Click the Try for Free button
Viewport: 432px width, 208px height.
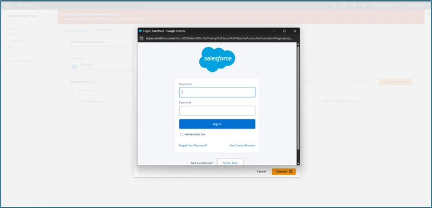click(x=230, y=162)
